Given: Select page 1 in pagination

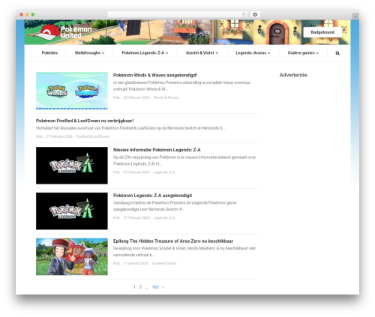Looking at the screenshot, I should pyautogui.click(x=134, y=287).
